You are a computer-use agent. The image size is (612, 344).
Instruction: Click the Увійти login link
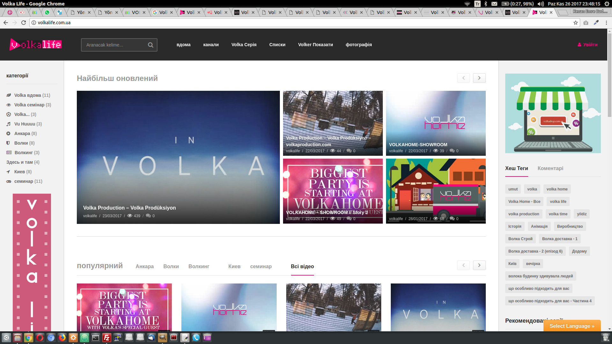tap(590, 45)
